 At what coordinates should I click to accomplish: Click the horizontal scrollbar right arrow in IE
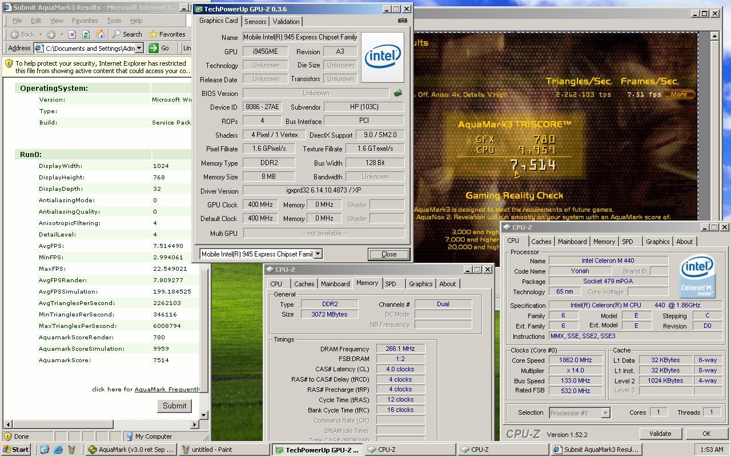(x=194, y=424)
